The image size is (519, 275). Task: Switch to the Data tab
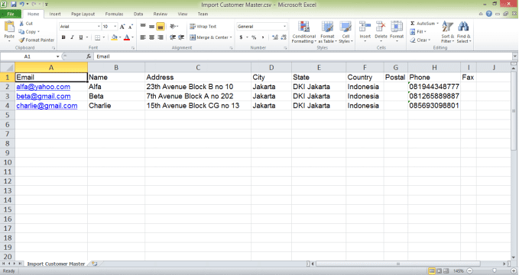138,14
